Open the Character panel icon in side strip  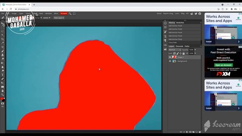[165, 36]
